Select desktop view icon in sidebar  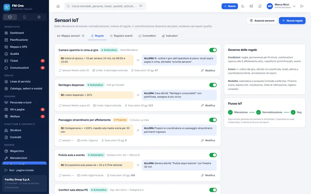click(x=10, y=17)
